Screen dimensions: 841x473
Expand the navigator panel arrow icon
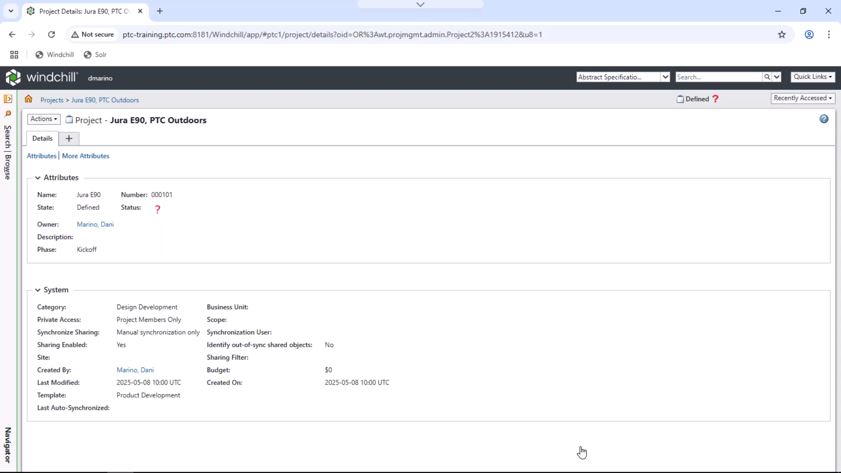[8, 99]
